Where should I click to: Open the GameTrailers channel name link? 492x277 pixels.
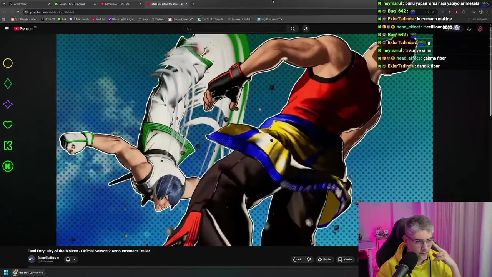(47, 258)
